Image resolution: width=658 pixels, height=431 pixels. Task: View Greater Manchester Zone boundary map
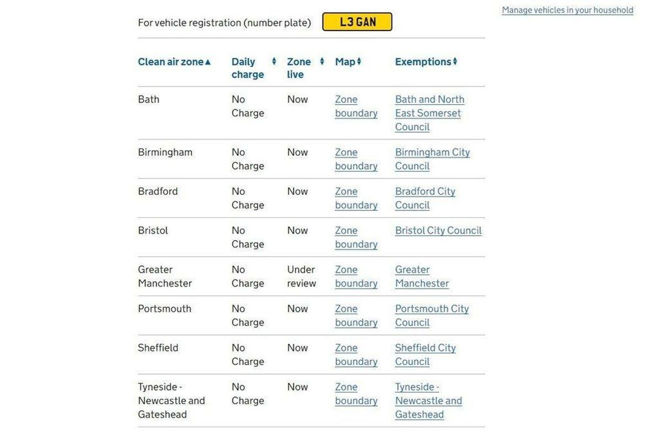coord(356,277)
